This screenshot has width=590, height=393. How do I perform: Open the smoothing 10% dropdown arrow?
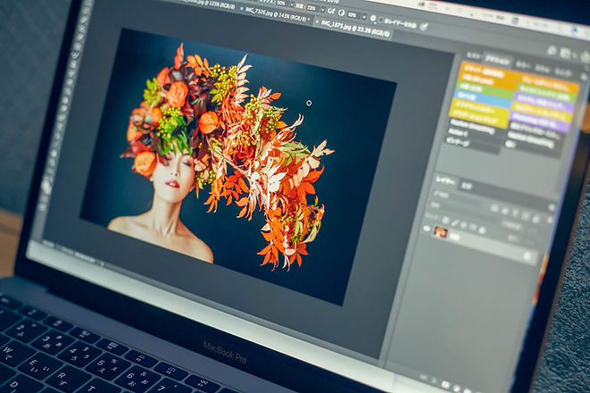pyautogui.click(x=364, y=17)
